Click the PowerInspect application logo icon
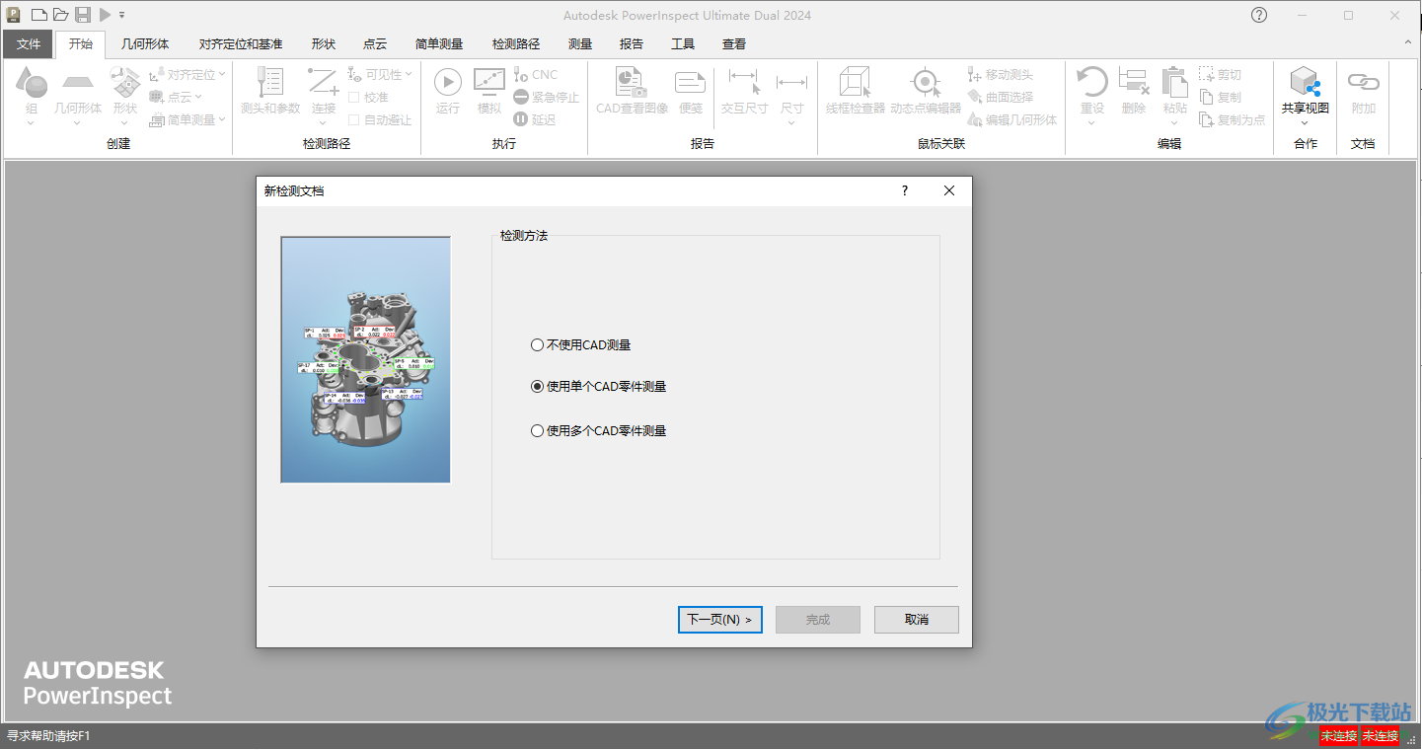1422x750 pixels. [x=13, y=15]
